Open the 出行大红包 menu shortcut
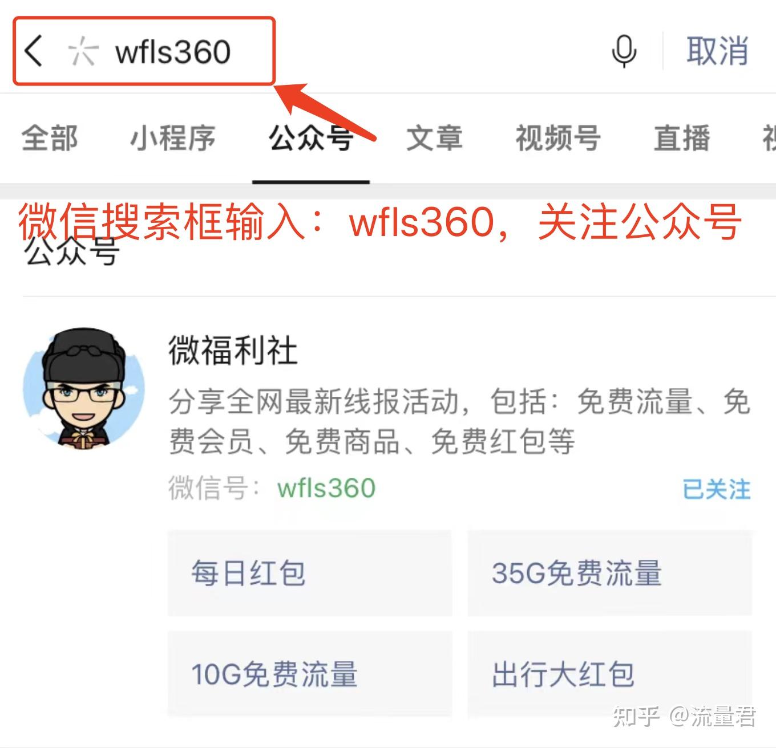776x748 pixels. [610, 674]
